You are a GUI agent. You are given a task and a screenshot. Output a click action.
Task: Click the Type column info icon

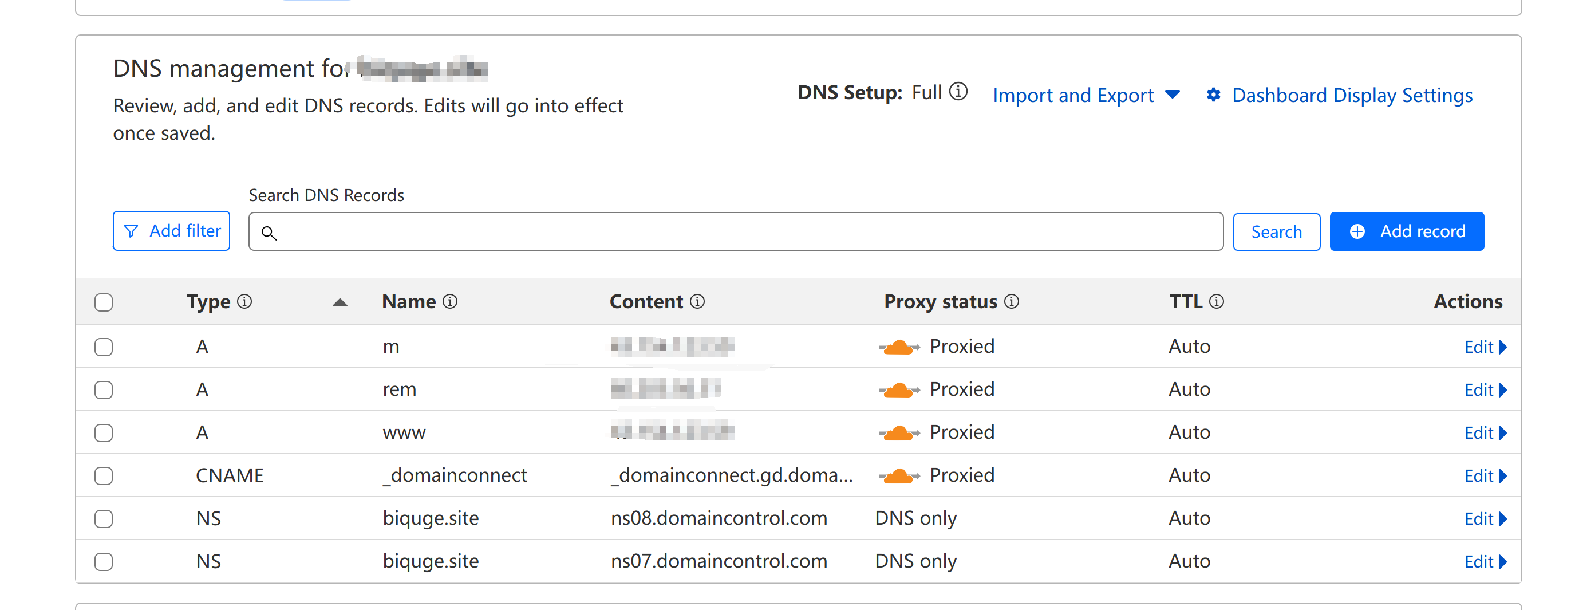[x=244, y=302]
